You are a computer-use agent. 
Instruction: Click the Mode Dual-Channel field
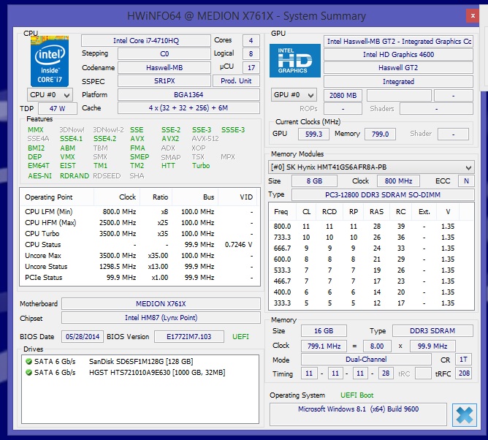pyautogui.click(x=366, y=360)
